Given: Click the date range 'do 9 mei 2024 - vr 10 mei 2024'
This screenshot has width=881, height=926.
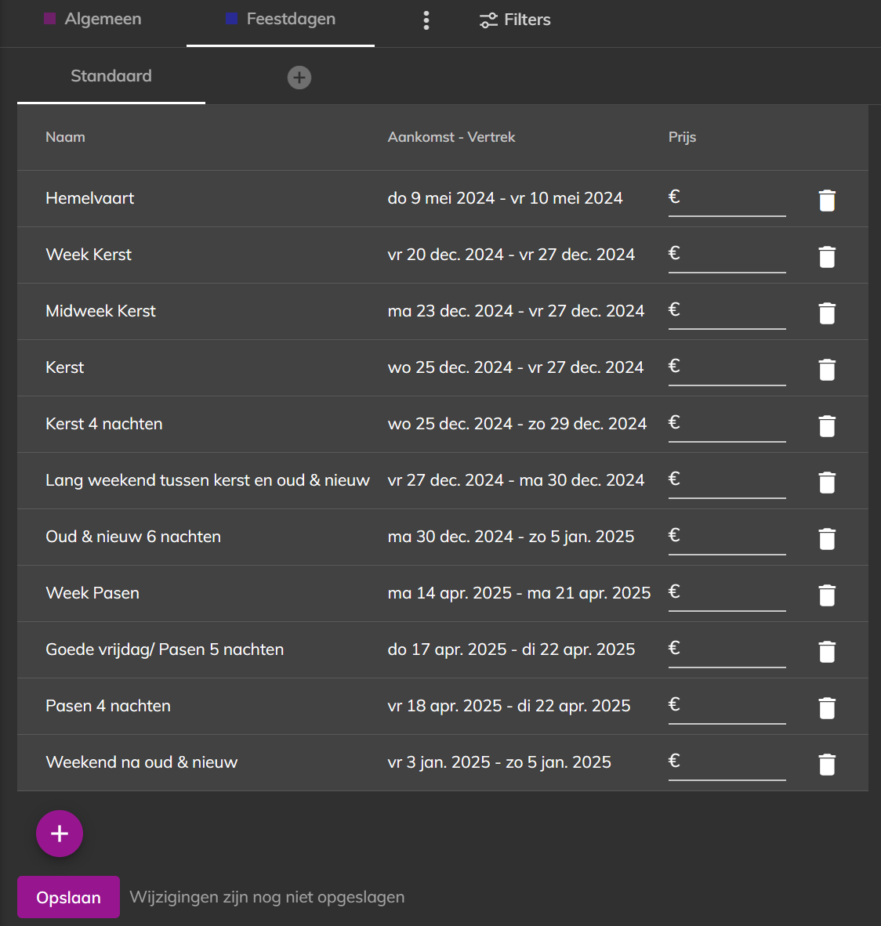Looking at the screenshot, I should tap(506, 198).
